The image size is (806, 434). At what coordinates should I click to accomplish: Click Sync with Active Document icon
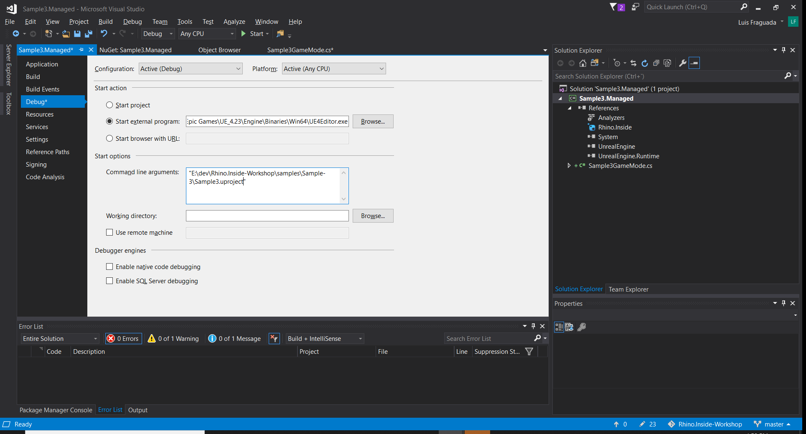[633, 63]
